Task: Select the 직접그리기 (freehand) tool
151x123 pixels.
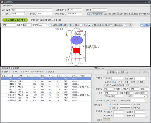Action: [117, 25]
